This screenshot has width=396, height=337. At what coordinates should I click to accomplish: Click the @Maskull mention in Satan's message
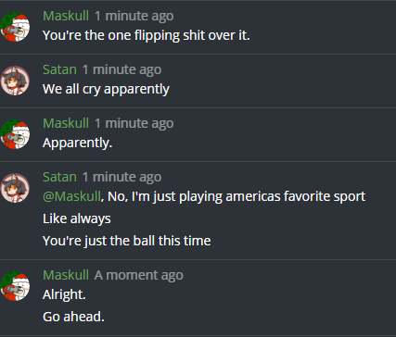[x=71, y=196]
